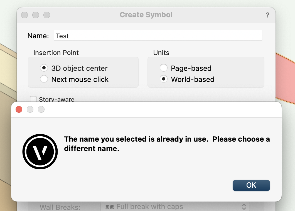Click OK to dismiss the name warning
Screen dimensions: 295x211
(251, 185)
